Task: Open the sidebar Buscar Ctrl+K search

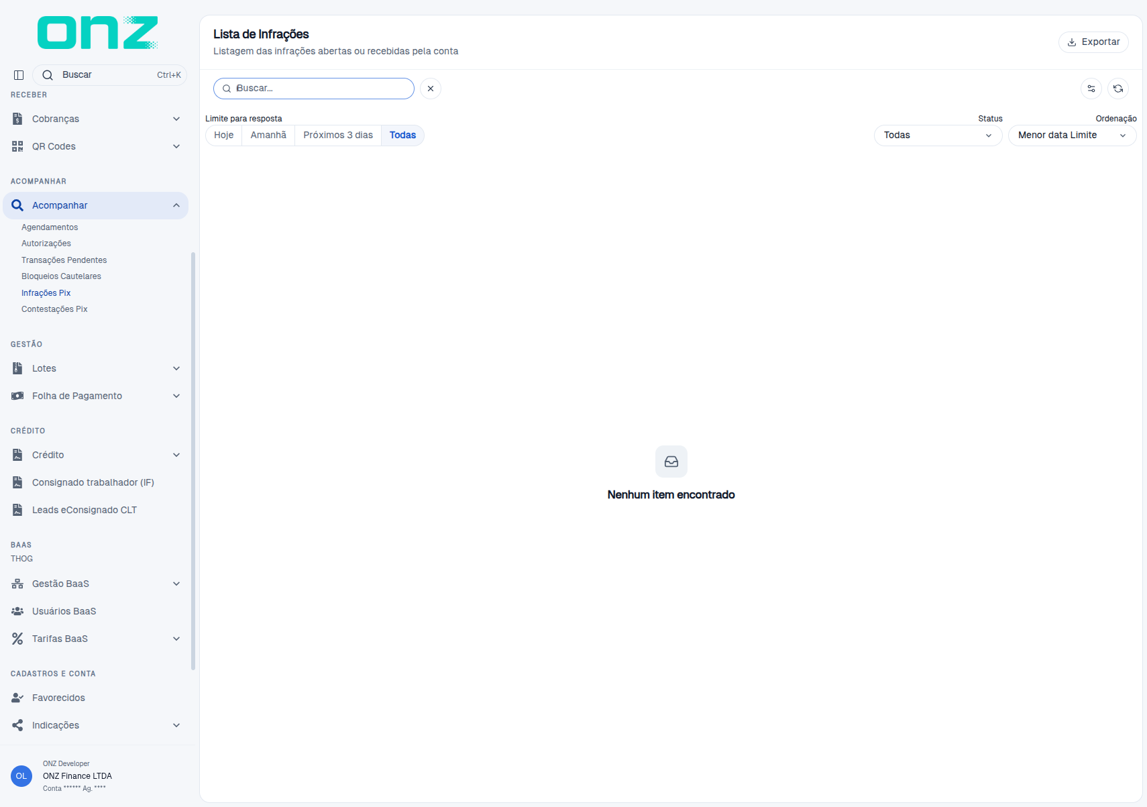Action: click(110, 75)
